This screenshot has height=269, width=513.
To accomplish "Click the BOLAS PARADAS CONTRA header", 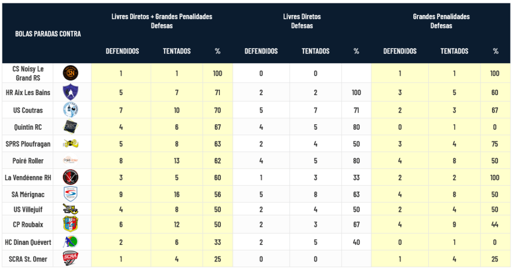I will click(x=48, y=34).
